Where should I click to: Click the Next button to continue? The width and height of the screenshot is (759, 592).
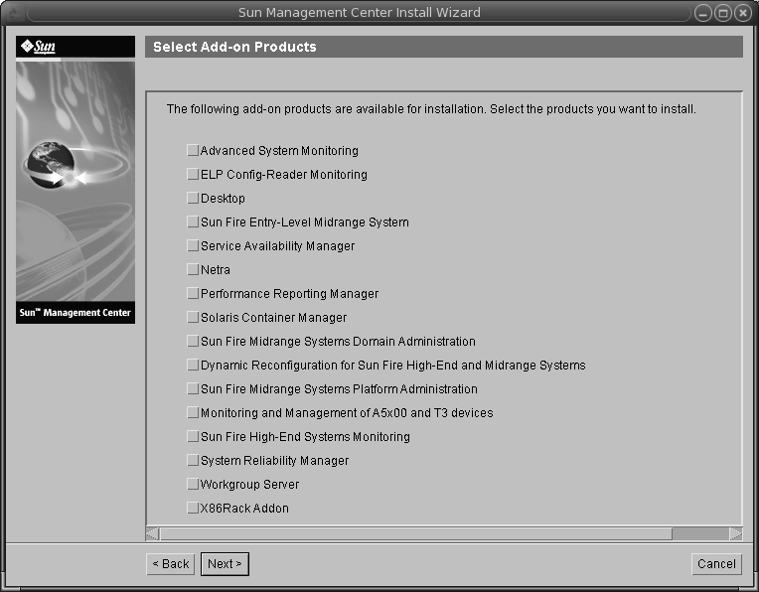[225, 564]
